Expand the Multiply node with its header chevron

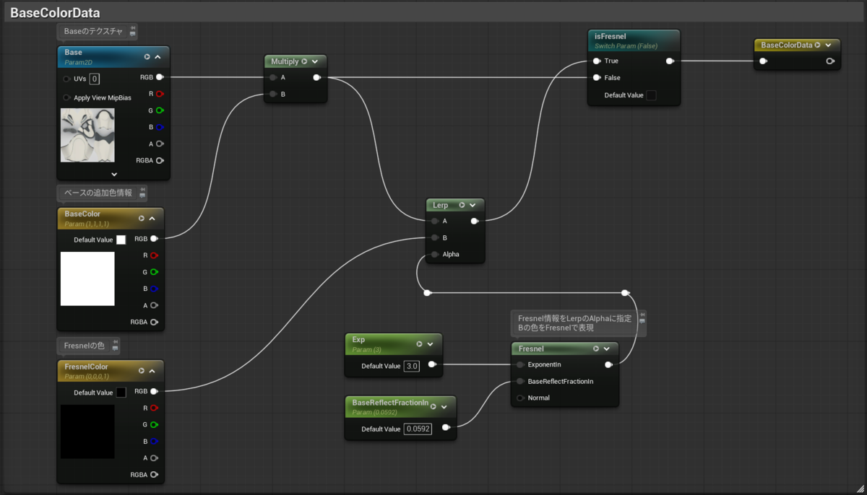[316, 61]
